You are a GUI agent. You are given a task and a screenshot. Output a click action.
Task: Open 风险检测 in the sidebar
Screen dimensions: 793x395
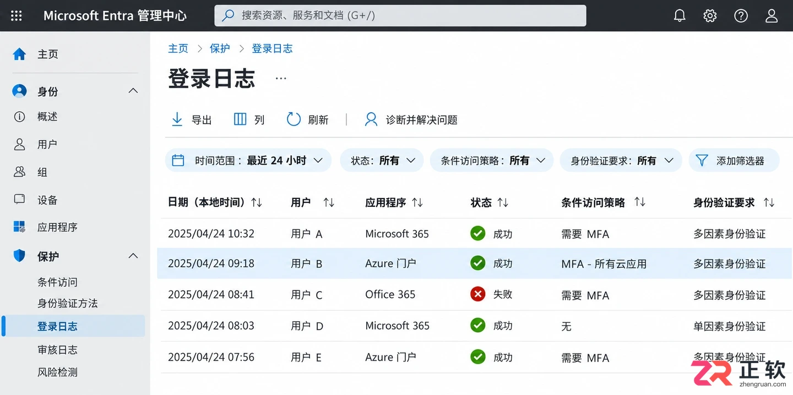57,372
